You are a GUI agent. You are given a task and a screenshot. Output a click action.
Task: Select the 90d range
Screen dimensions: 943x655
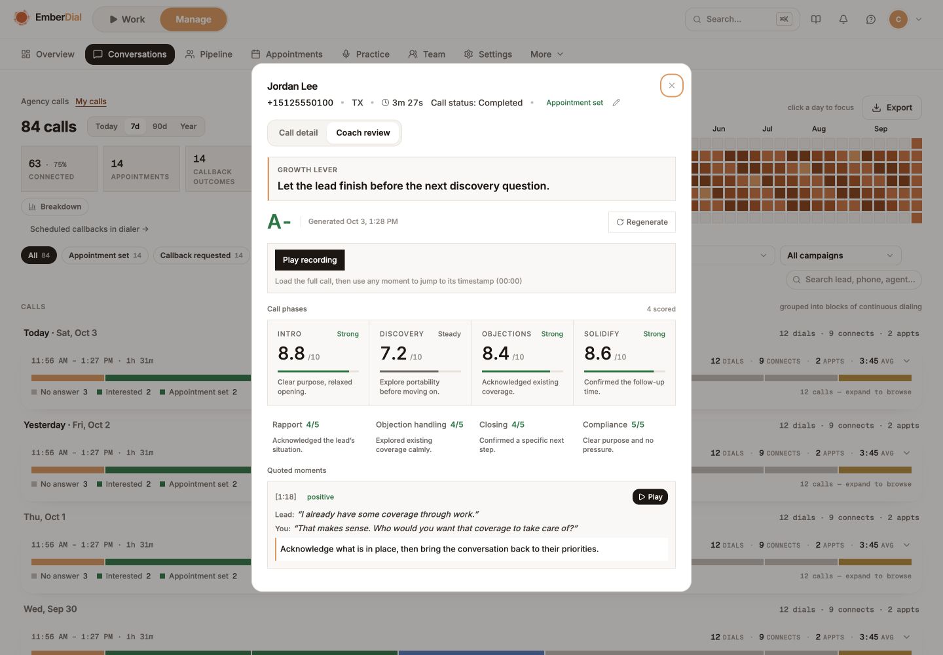(160, 126)
